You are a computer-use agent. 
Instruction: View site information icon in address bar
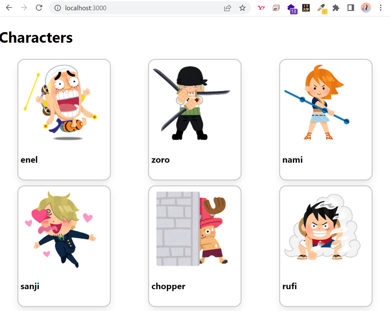[x=58, y=8]
